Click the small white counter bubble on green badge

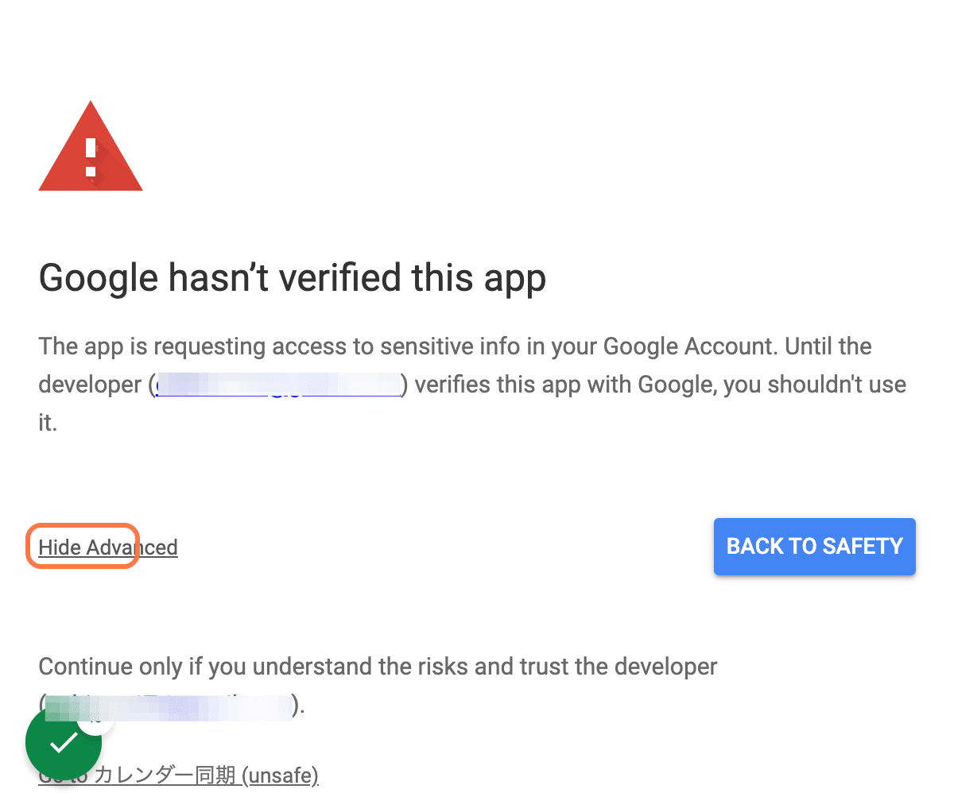click(97, 718)
